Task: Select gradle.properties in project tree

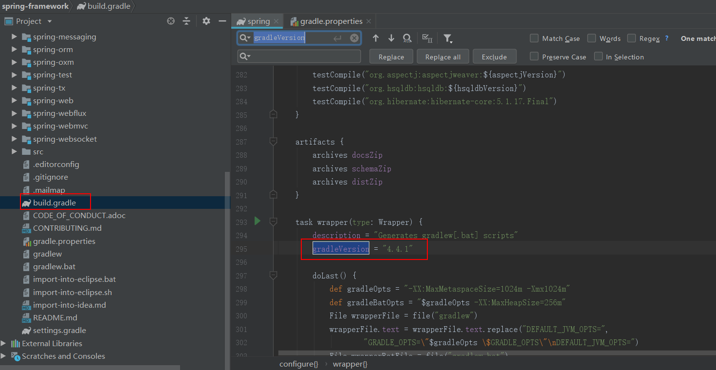Action: pos(64,241)
